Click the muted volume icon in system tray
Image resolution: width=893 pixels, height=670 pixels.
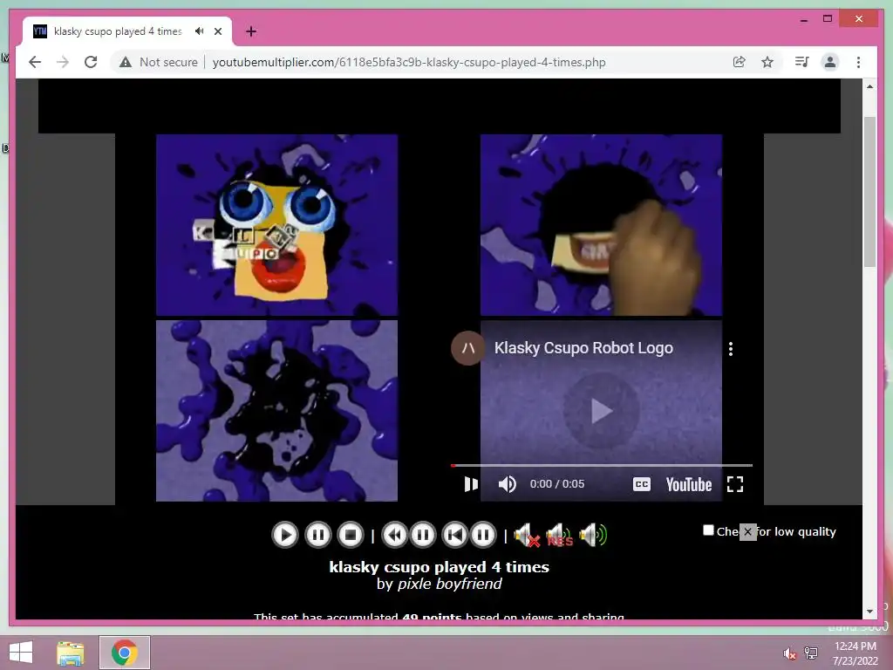point(789,653)
